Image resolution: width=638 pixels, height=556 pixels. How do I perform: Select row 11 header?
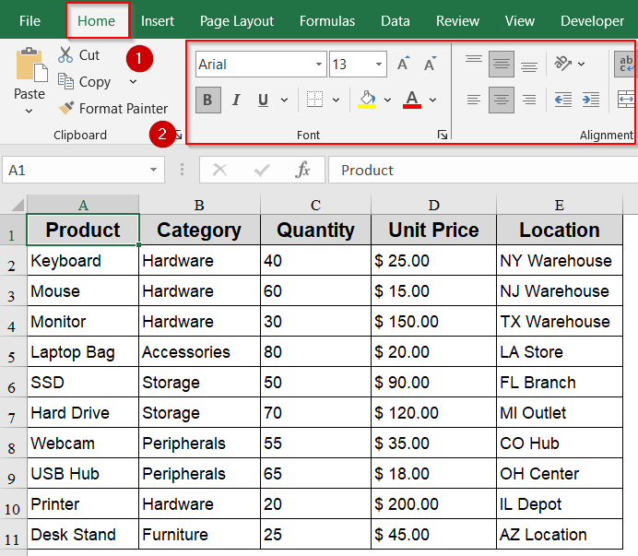pos(13,534)
